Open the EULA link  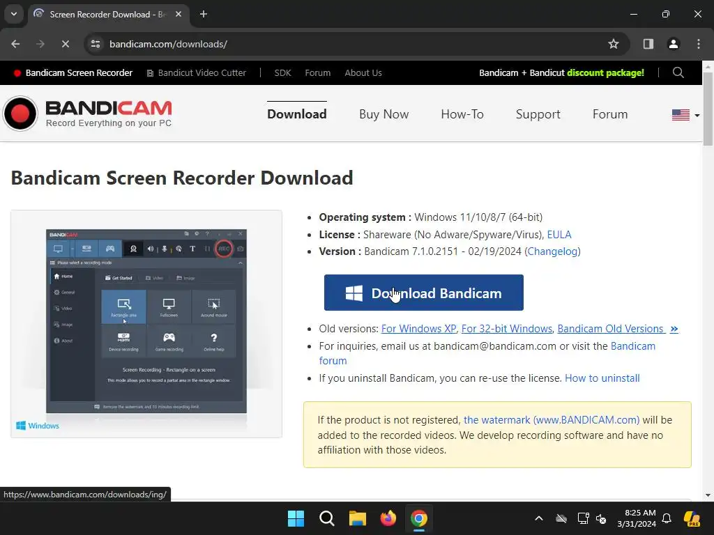(x=559, y=235)
